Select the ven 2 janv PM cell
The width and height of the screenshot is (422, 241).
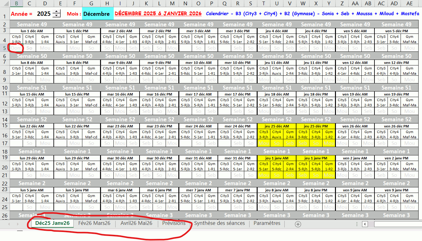tap(396, 158)
